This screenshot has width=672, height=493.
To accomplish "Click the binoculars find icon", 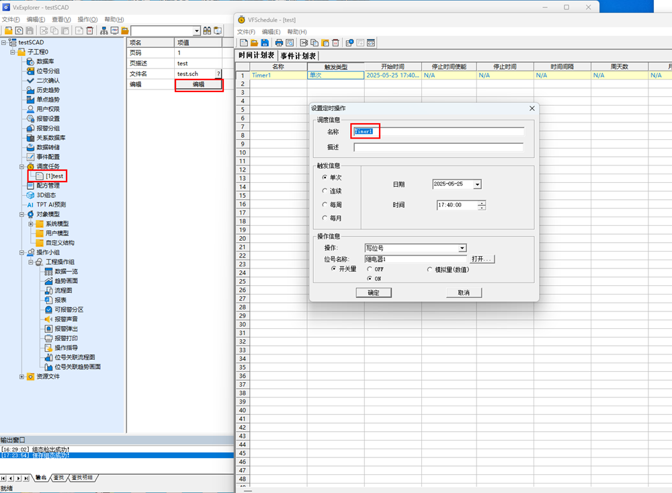I will pyautogui.click(x=207, y=30).
